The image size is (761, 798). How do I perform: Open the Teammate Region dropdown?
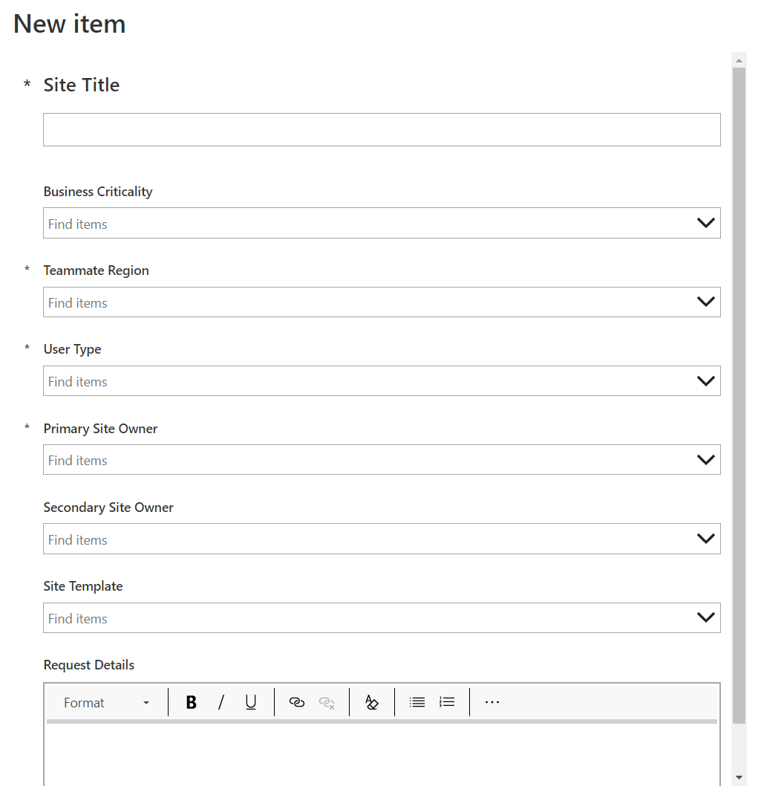click(705, 302)
